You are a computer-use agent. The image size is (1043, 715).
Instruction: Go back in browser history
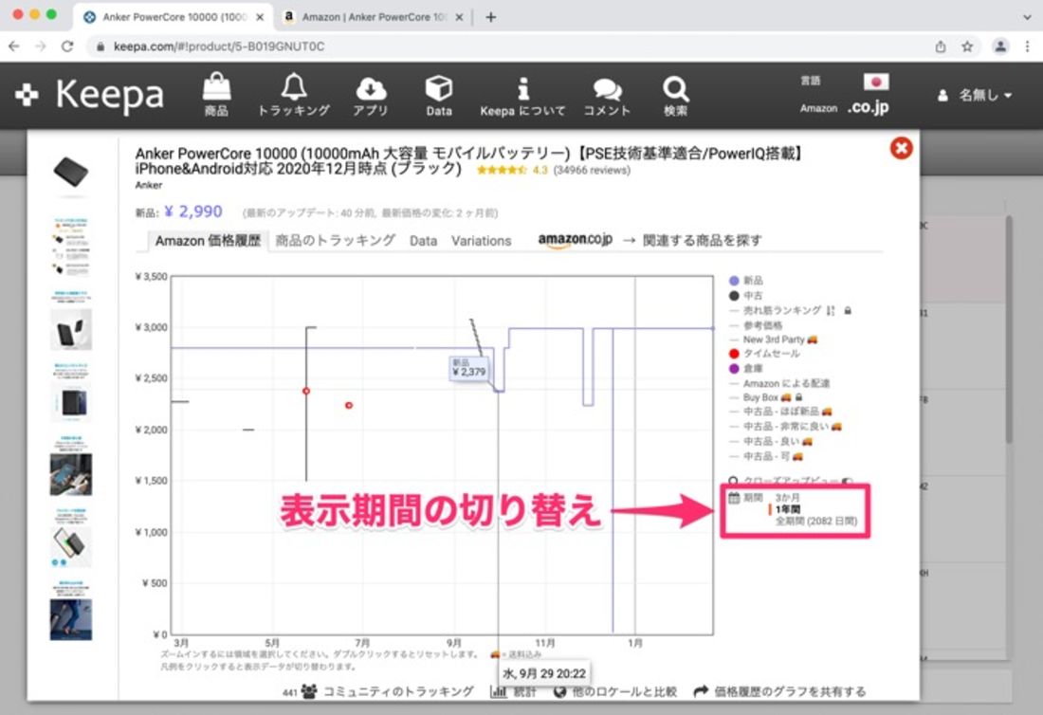tap(14, 46)
